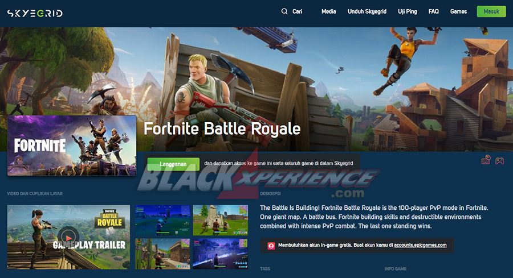Click the Cari search field

click(297, 11)
